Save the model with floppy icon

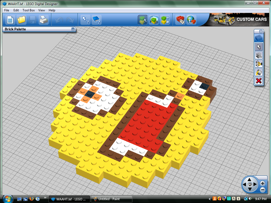pos(32,20)
